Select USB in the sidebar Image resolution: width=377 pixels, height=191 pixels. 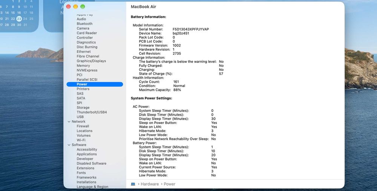(x=80, y=117)
